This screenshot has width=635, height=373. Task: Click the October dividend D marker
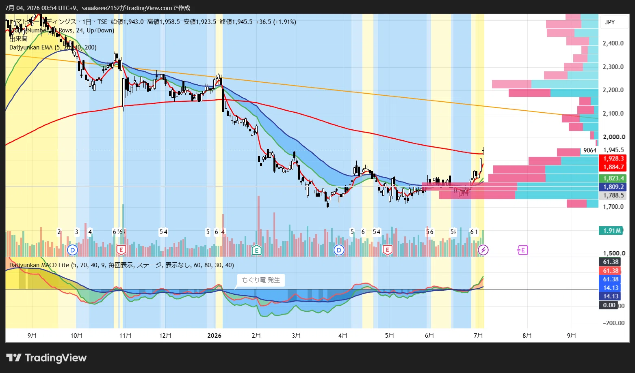click(x=73, y=250)
